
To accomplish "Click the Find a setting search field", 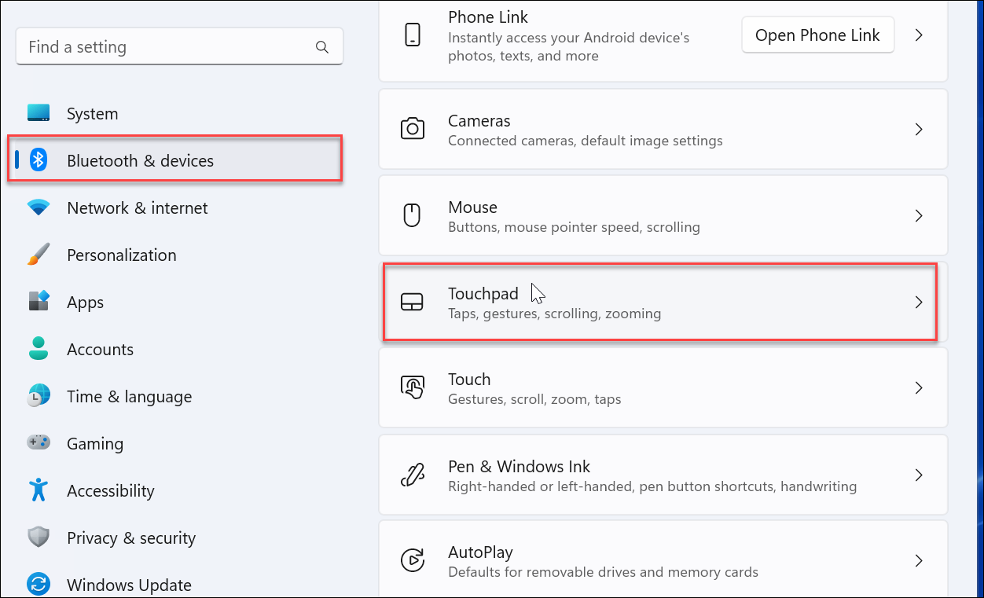I will tap(157, 47).
